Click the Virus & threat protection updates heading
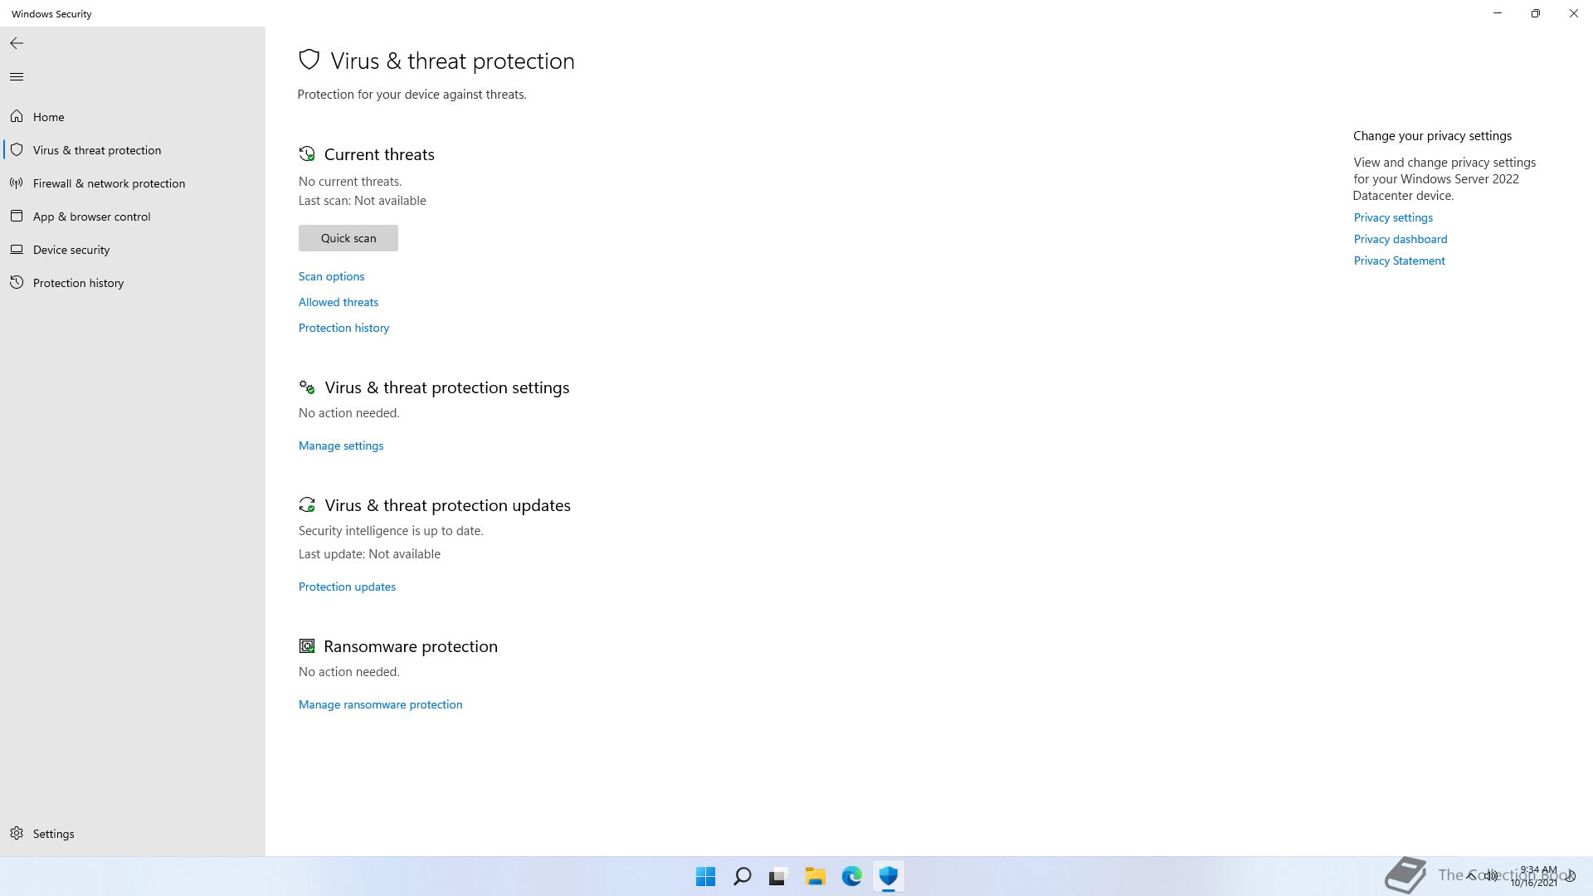This screenshot has height=896, width=1593. pyautogui.click(x=448, y=505)
